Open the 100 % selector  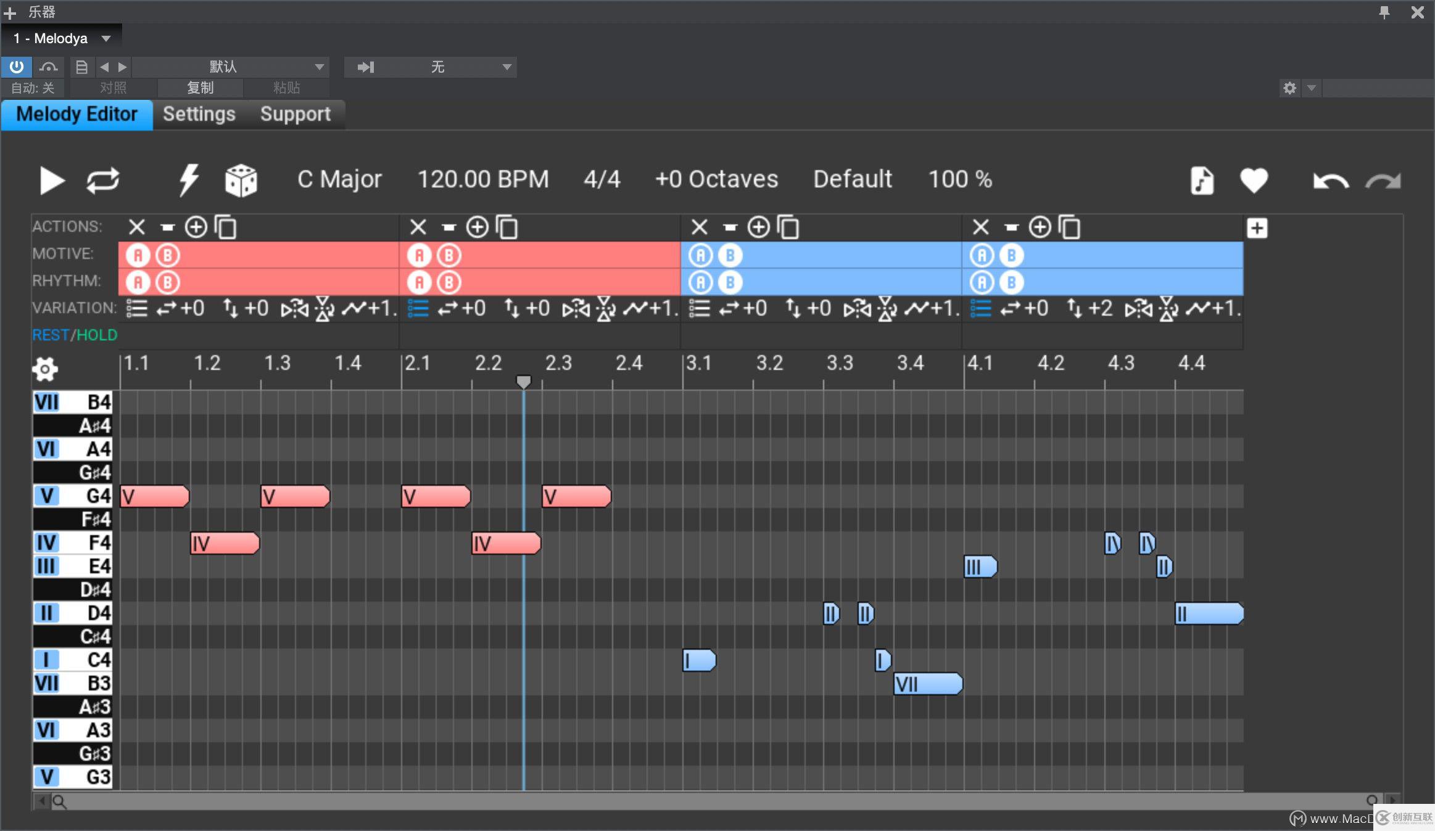(960, 179)
